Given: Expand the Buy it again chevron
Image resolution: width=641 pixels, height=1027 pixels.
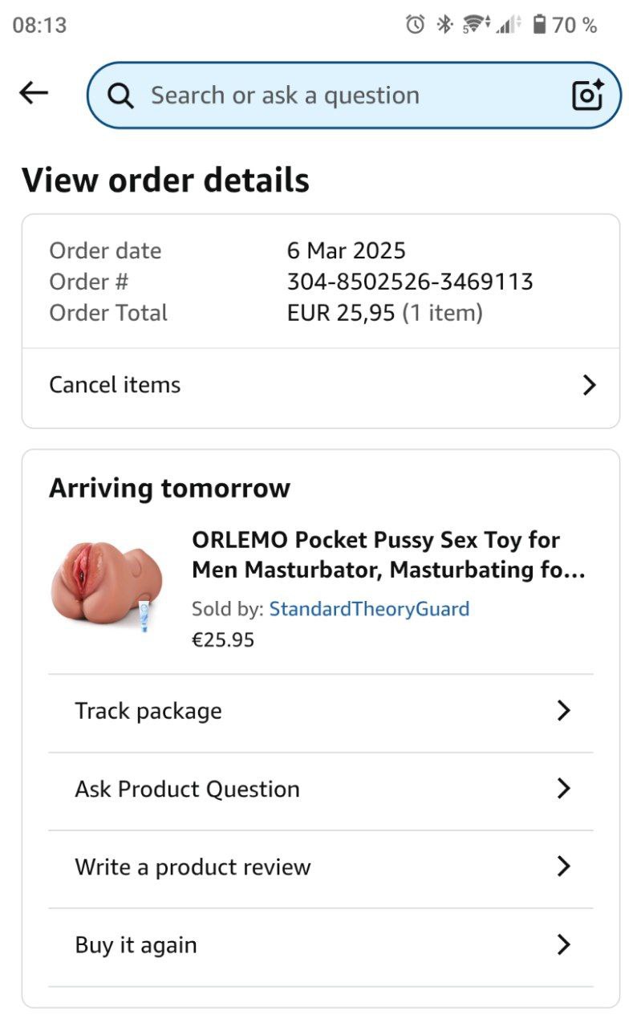Looking at the screenshot, I should point(563,944).
